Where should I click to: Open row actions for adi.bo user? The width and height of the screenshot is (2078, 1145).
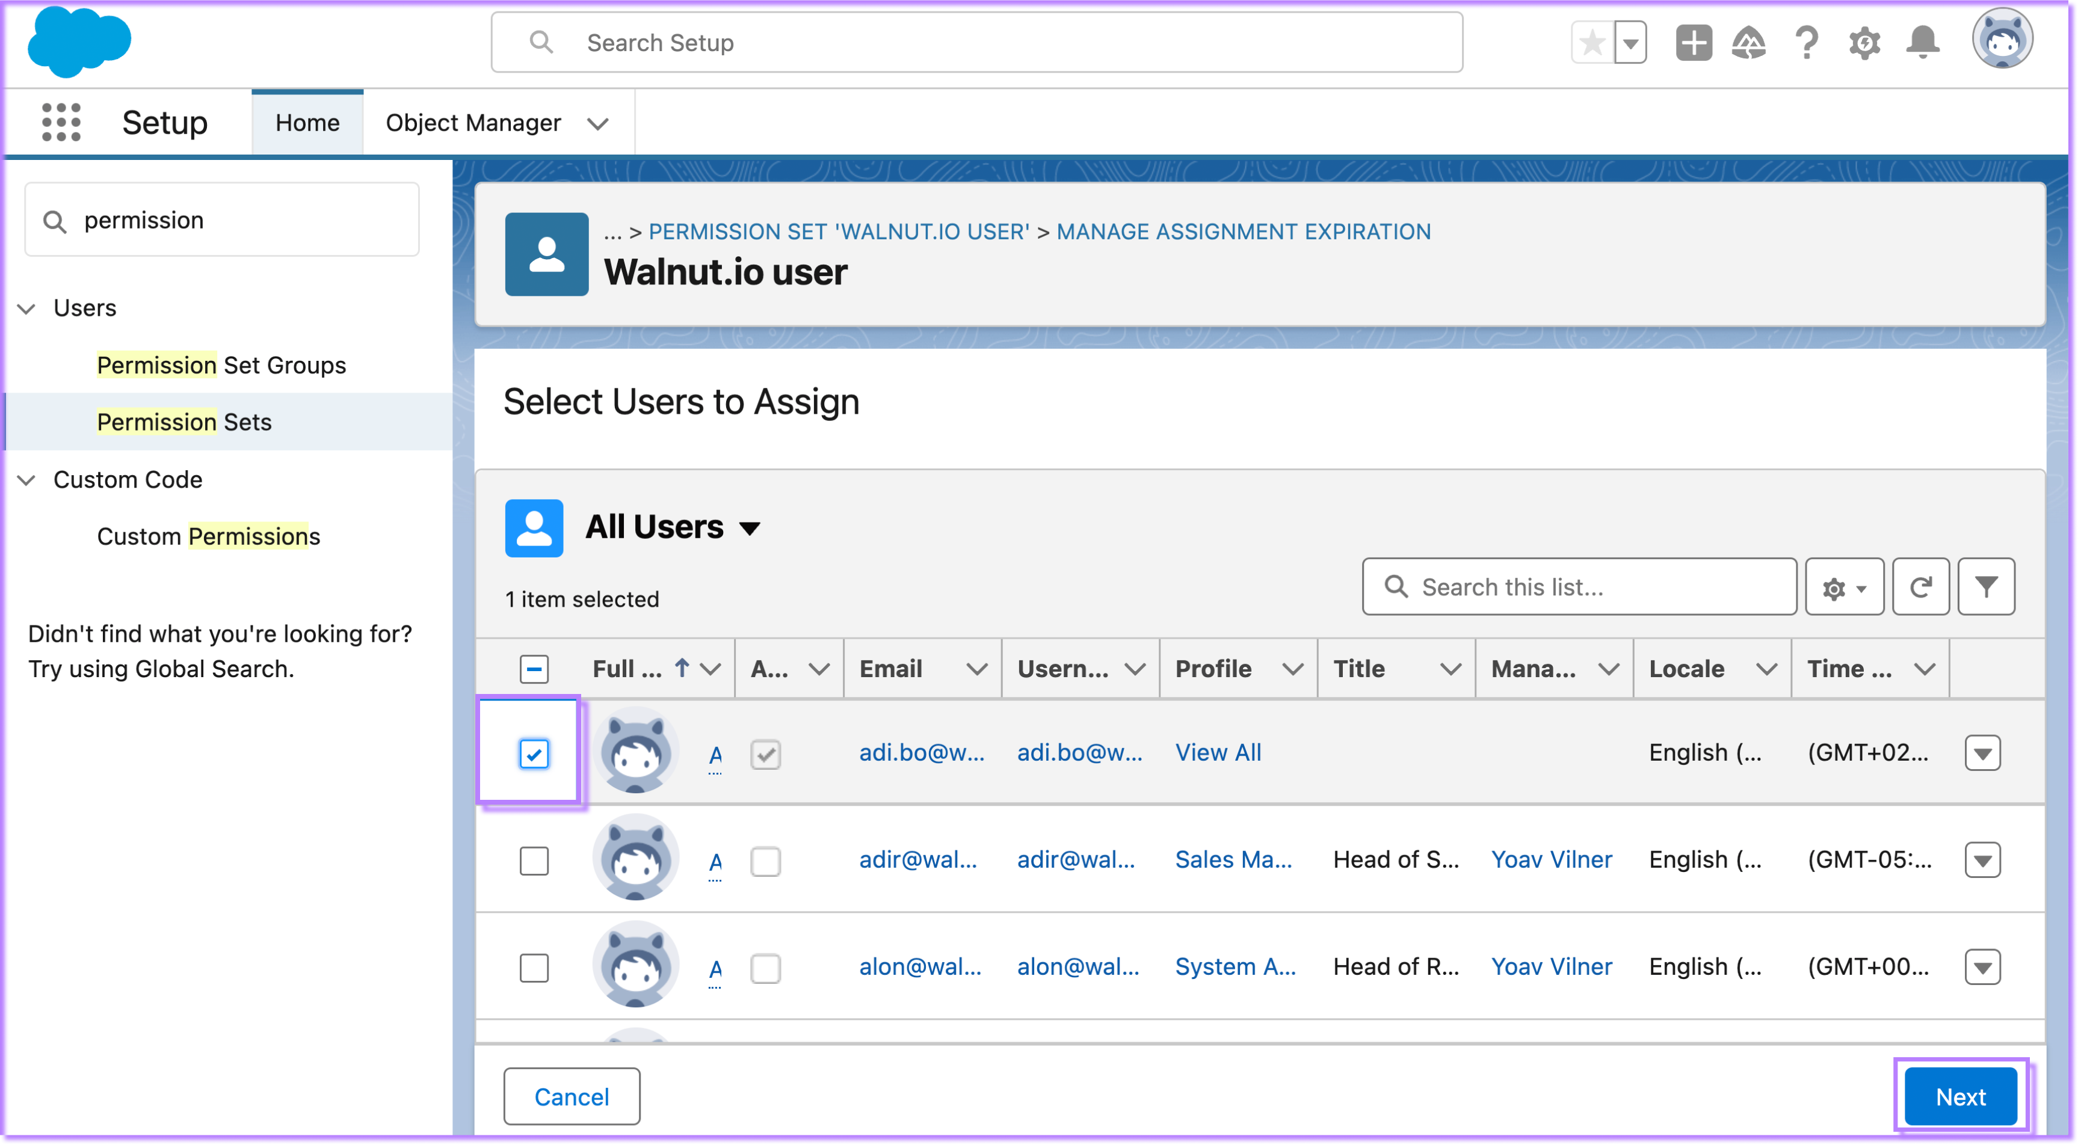tap(1983, 753)
